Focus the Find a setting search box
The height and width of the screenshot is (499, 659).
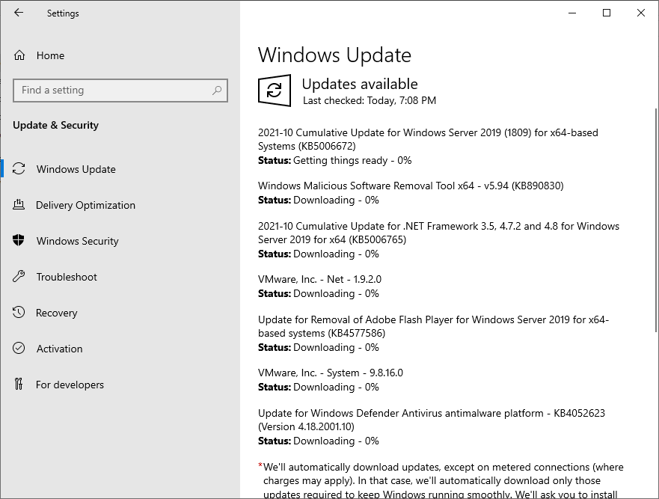tap(120, 90)
